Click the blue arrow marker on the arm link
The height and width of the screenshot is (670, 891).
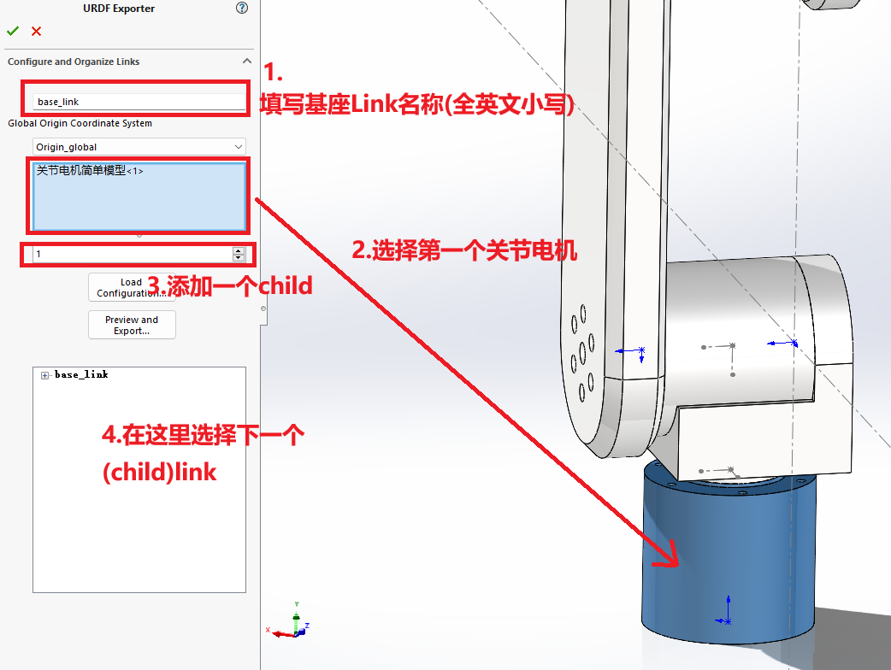(x=641, y=350)
